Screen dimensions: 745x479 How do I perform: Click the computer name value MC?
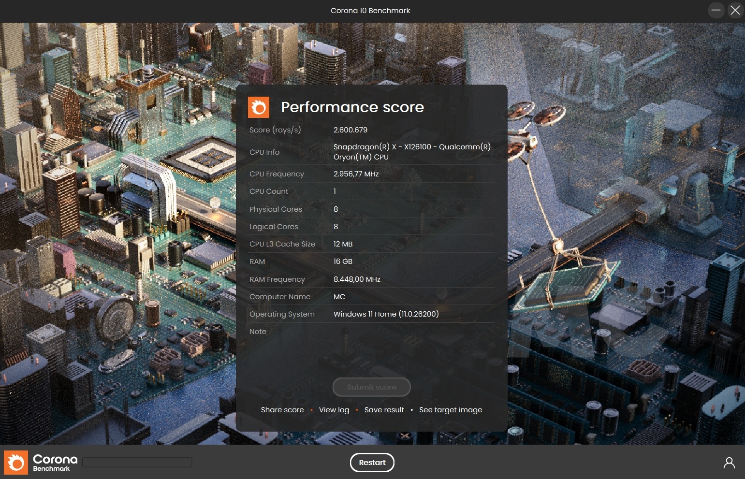(x=339, y=297)
